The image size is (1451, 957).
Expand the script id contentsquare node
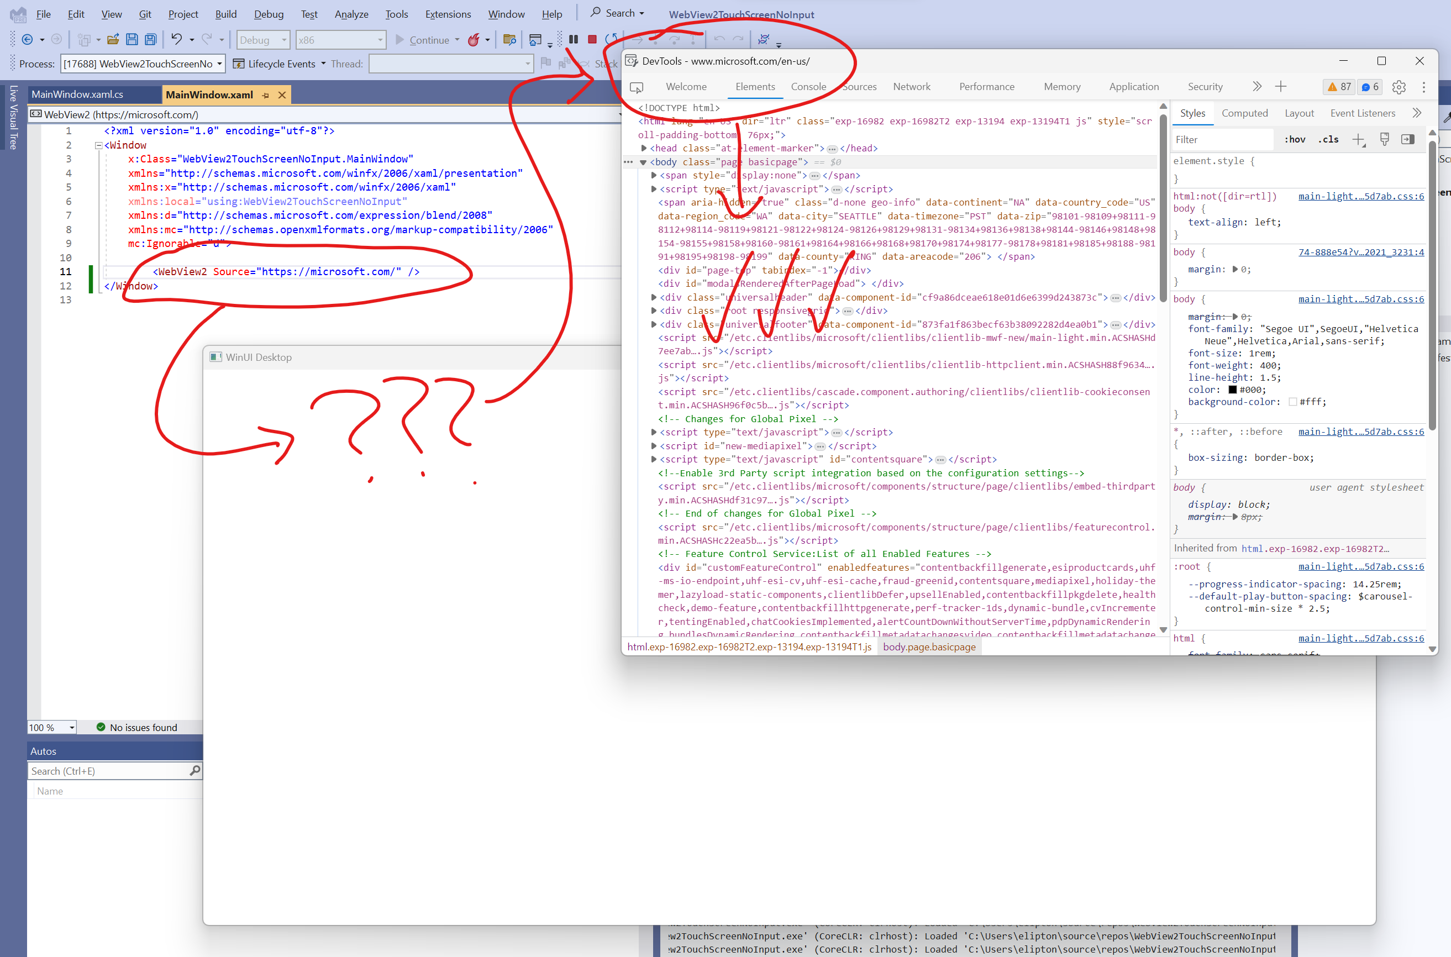pos(654,459)
